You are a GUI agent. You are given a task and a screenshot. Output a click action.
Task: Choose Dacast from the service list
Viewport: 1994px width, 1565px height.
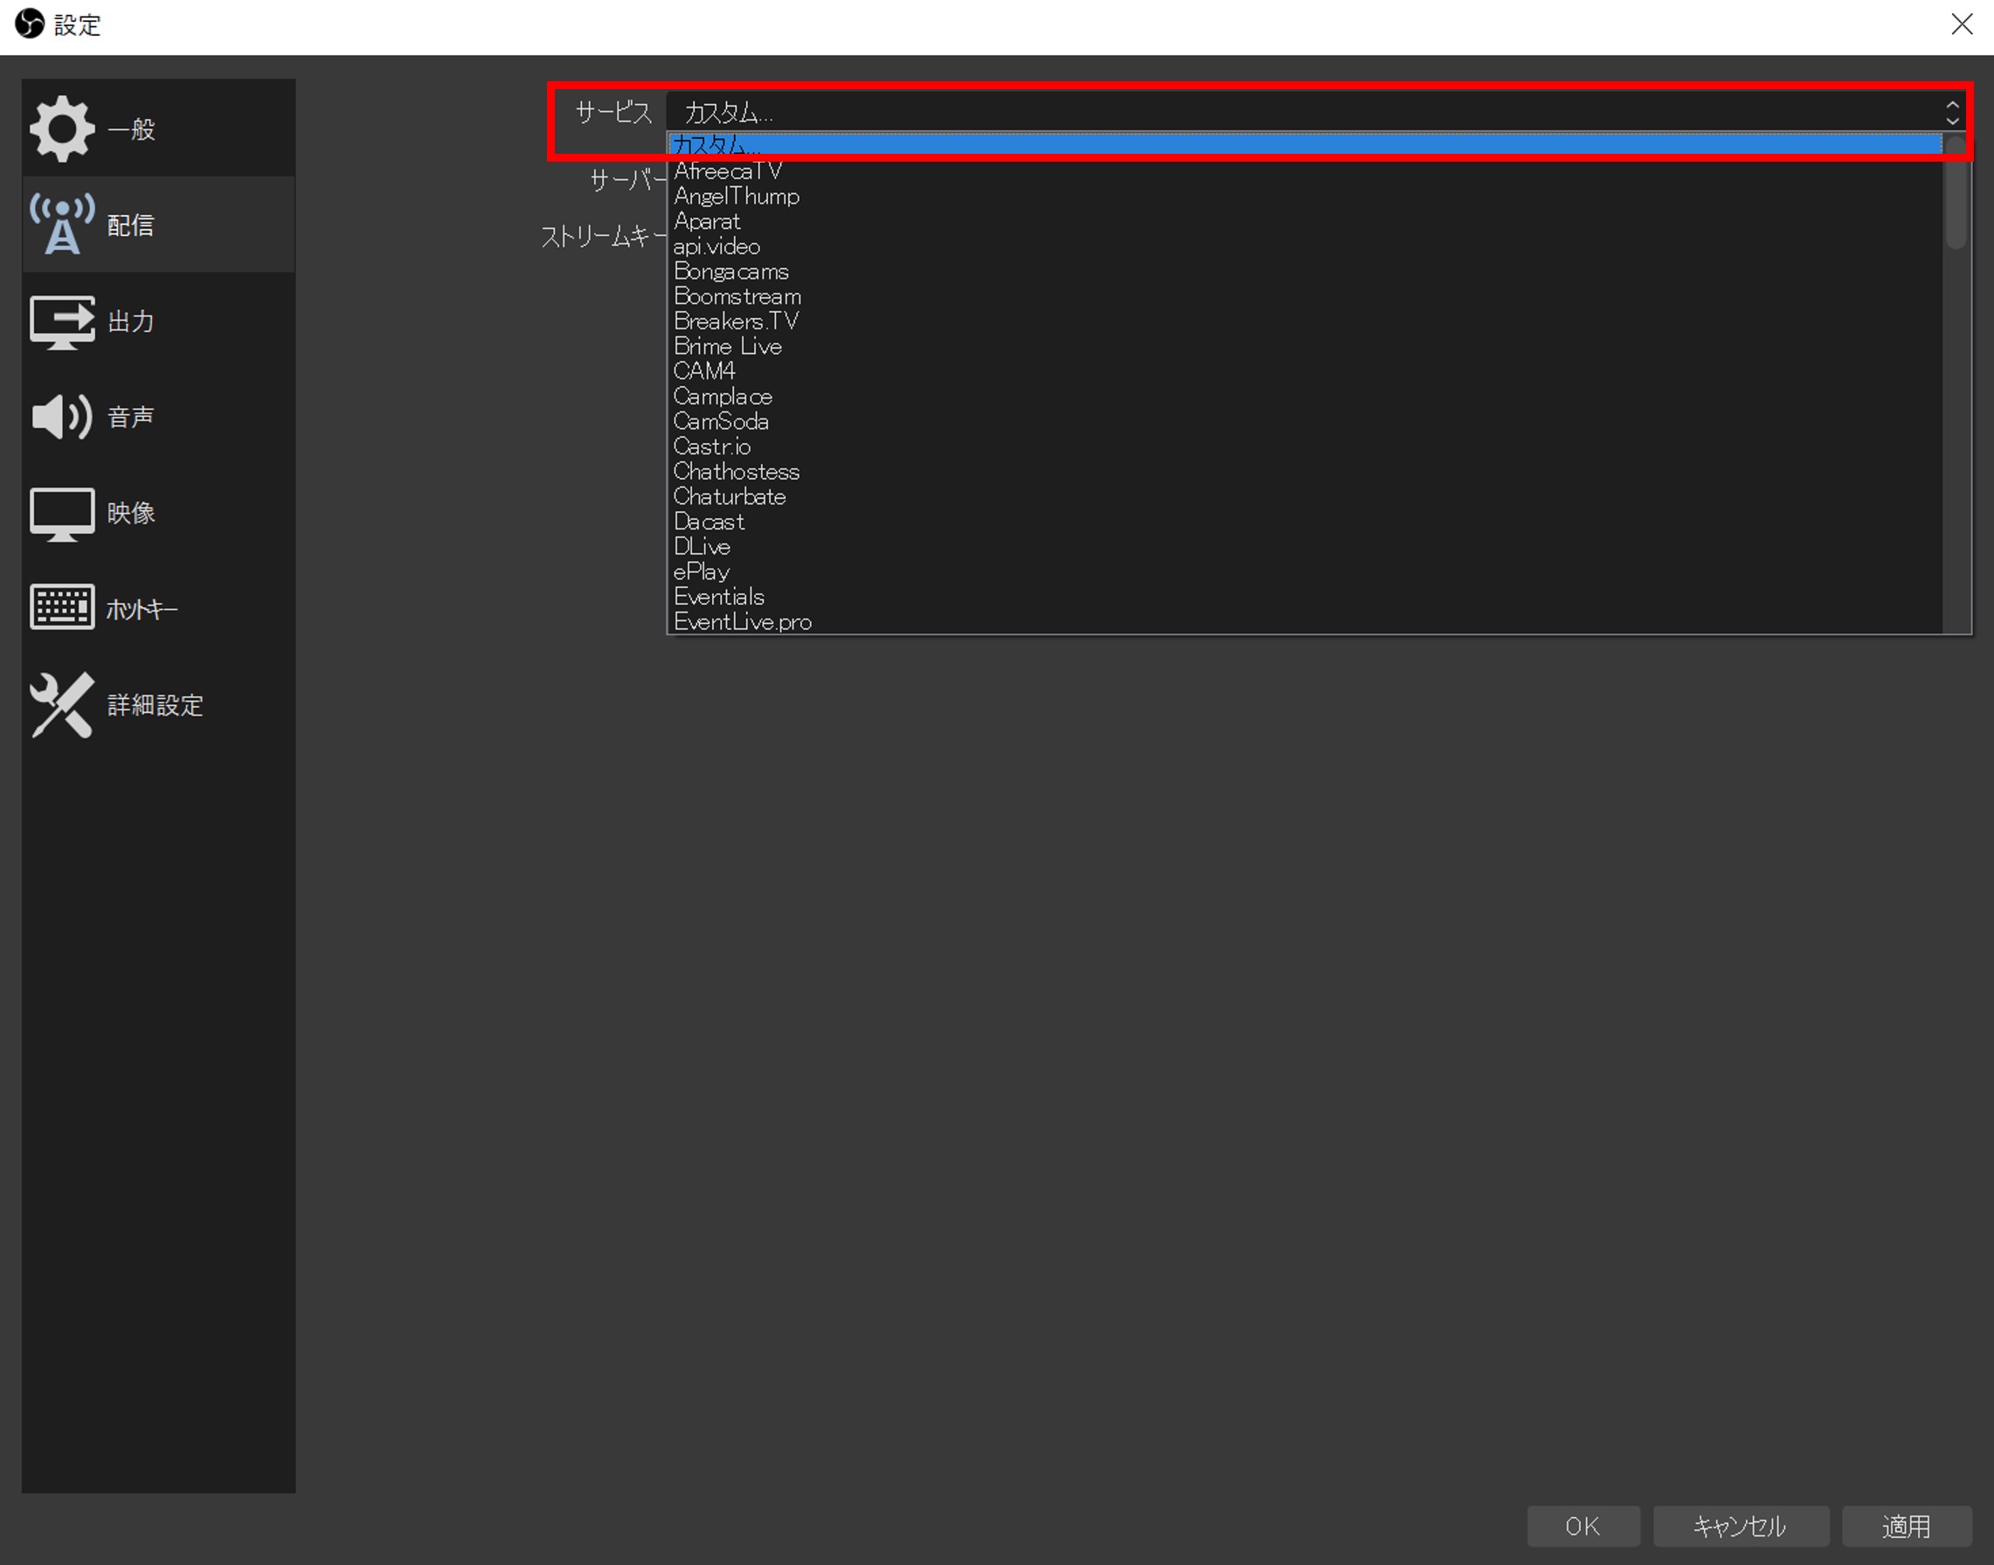(1305, 522)
